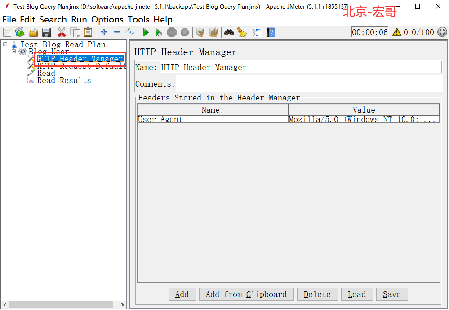Select the Mozilla/5.0 value cell
The width and height of the screenshot is (449, 310).
(364, 119)
